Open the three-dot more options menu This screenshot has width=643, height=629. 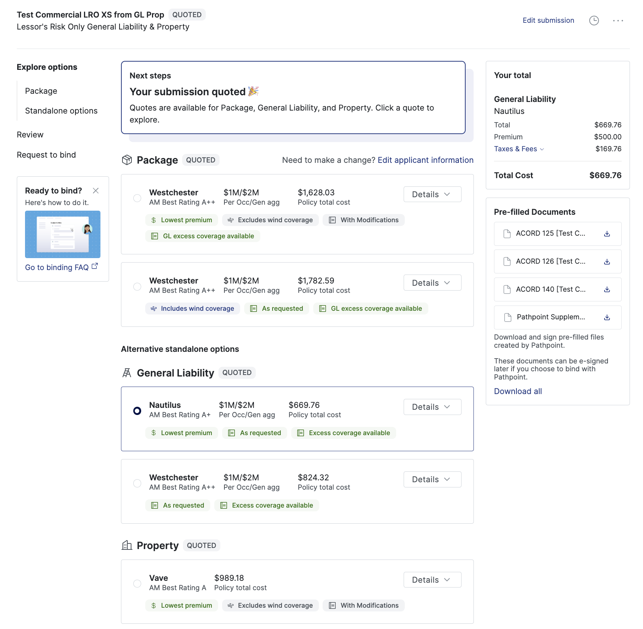pyautogui.click(x=618, y=21)
